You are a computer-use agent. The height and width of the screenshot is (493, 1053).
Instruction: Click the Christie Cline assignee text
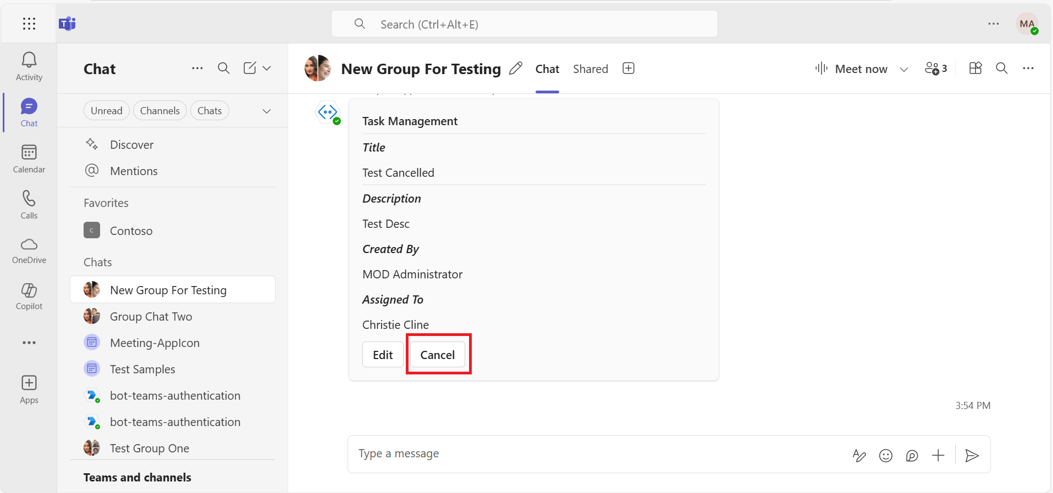395,325
